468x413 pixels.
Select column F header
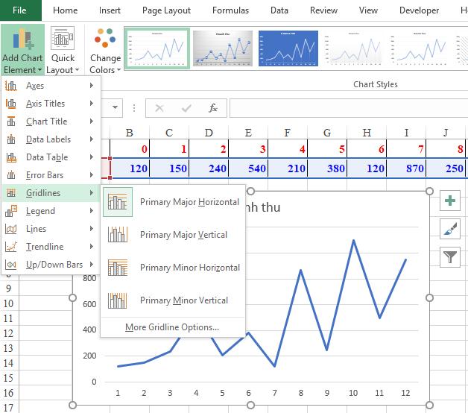[288, 133]
